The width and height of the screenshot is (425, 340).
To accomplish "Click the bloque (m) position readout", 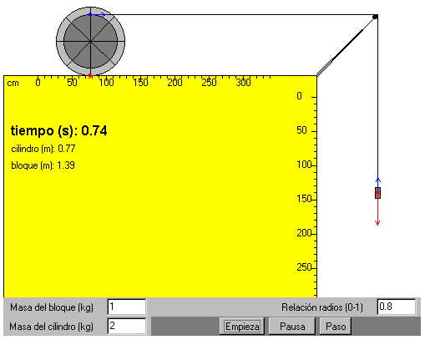I will tap(43, 165).
